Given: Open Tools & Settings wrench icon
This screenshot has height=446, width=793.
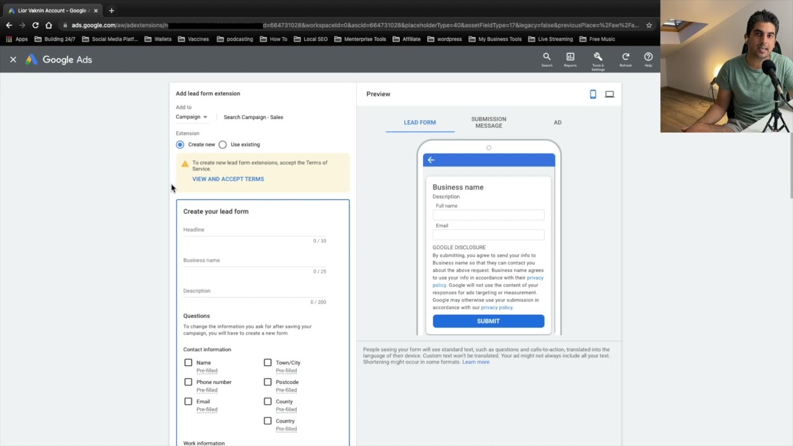Looking at the screenshot, I should 598,60.
